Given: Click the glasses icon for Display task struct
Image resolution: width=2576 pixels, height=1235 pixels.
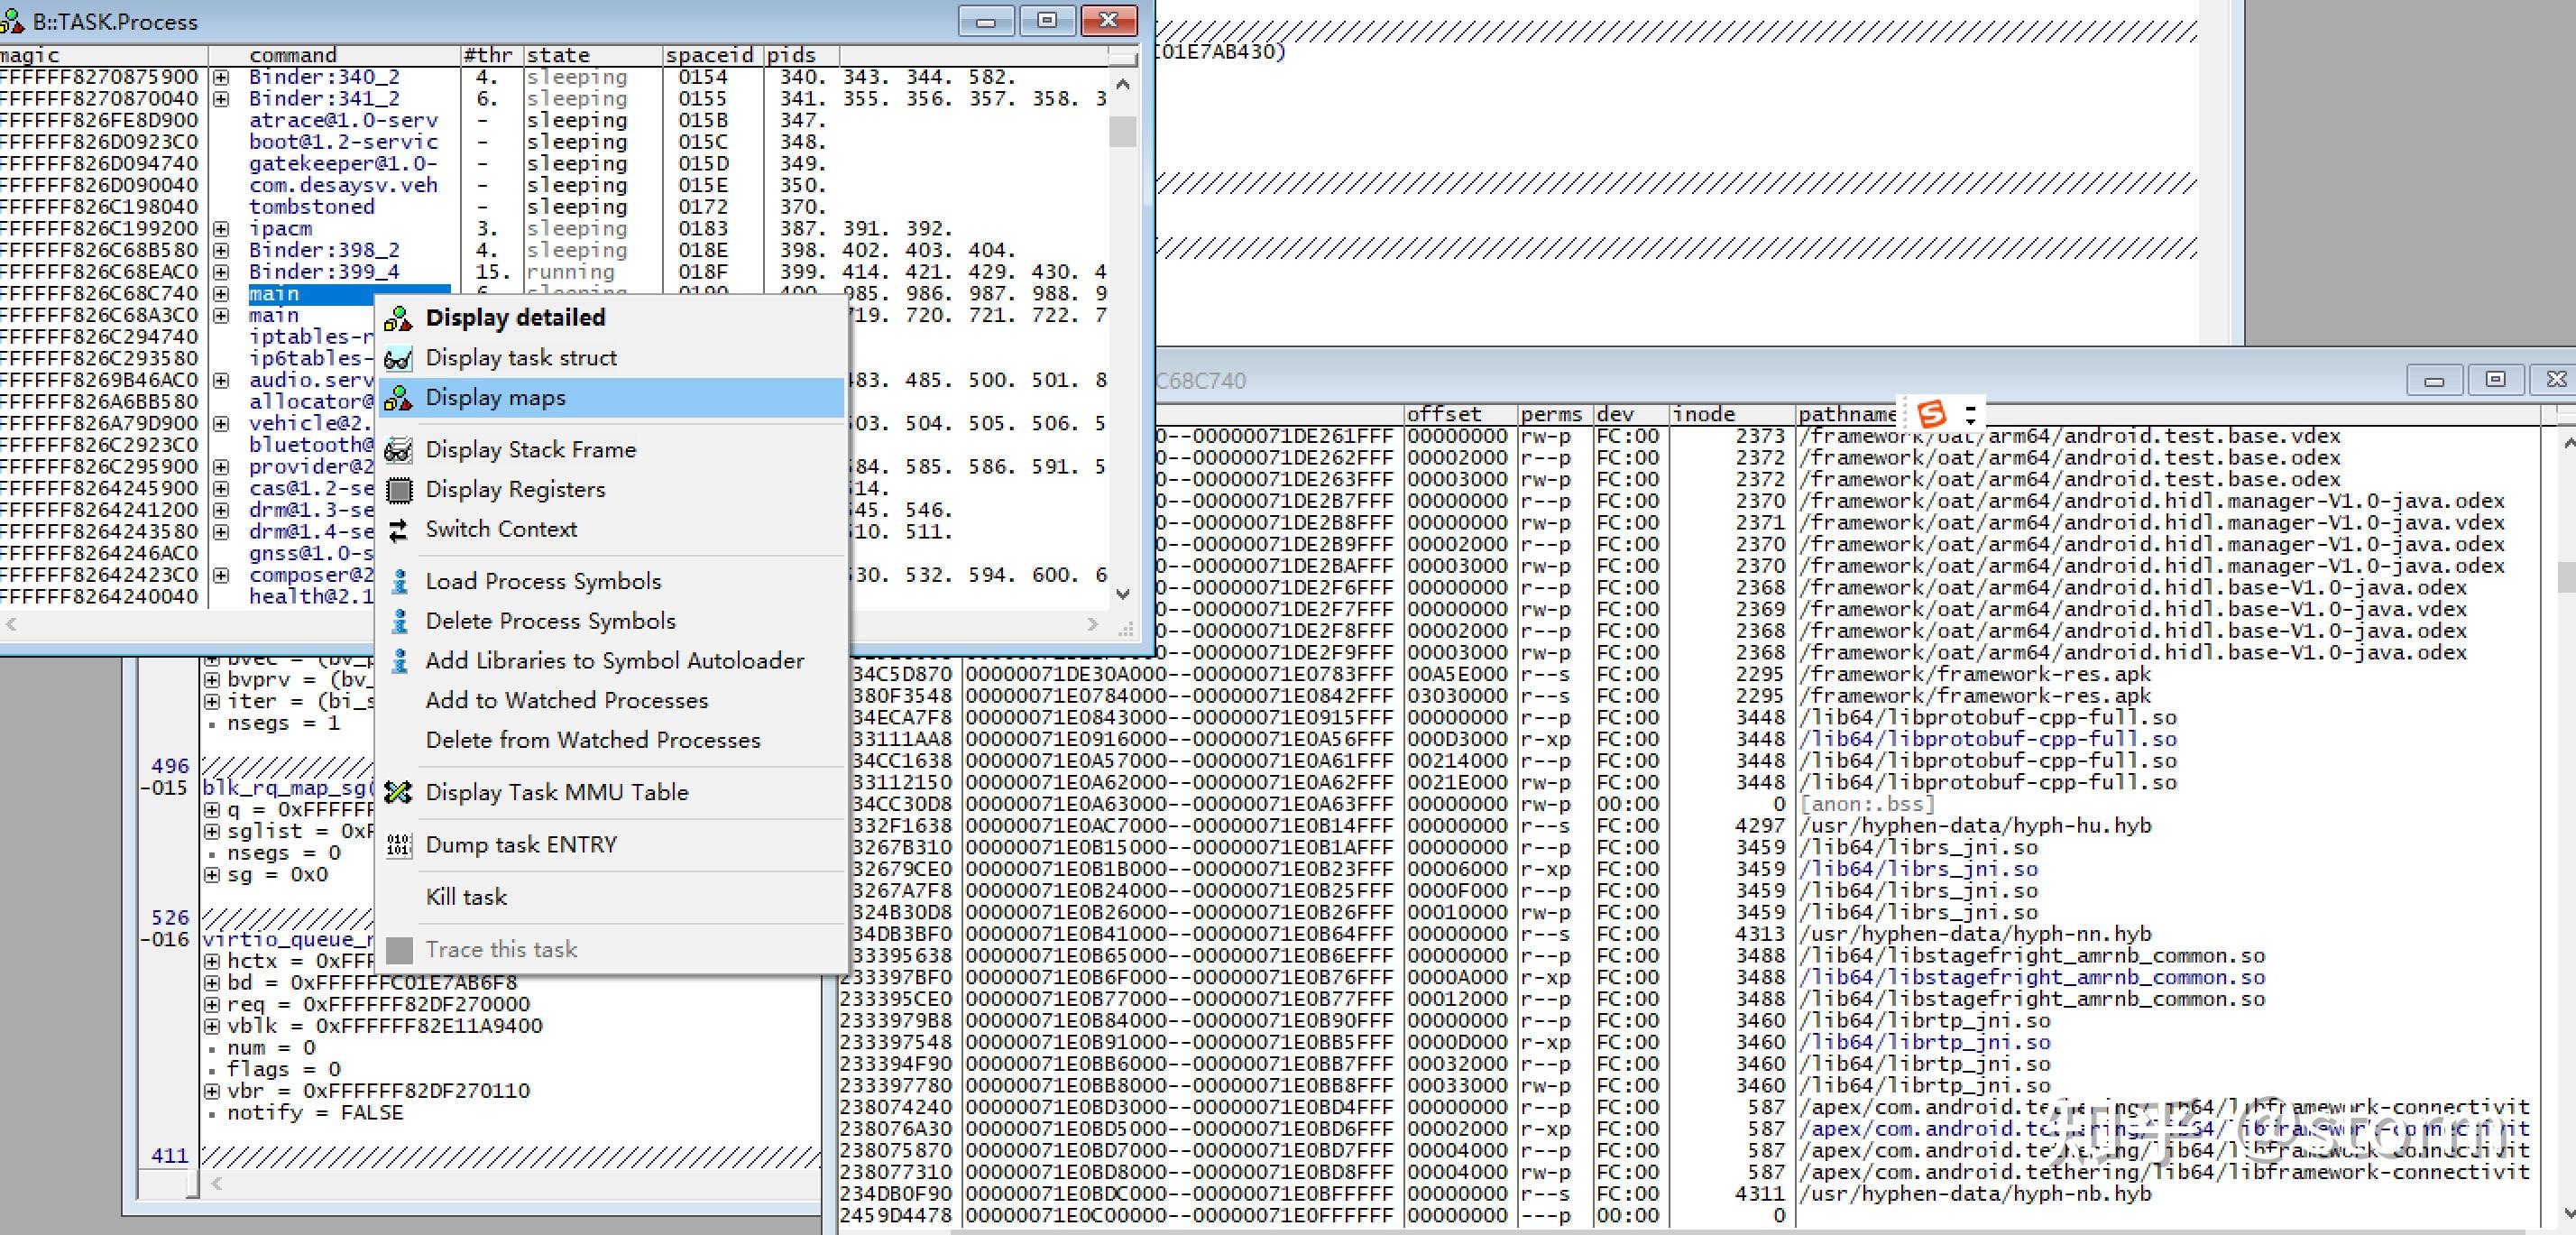Looking at the screenshot, I should [398, 358].
